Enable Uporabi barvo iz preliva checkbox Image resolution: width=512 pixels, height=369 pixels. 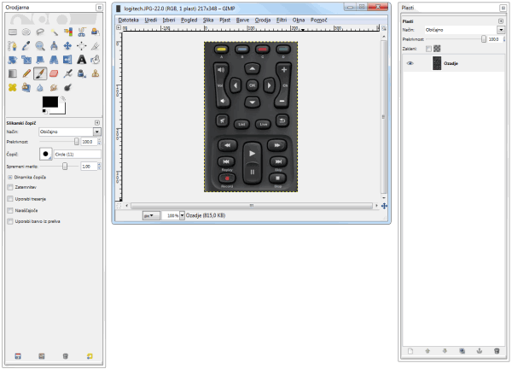pos(10,221)
